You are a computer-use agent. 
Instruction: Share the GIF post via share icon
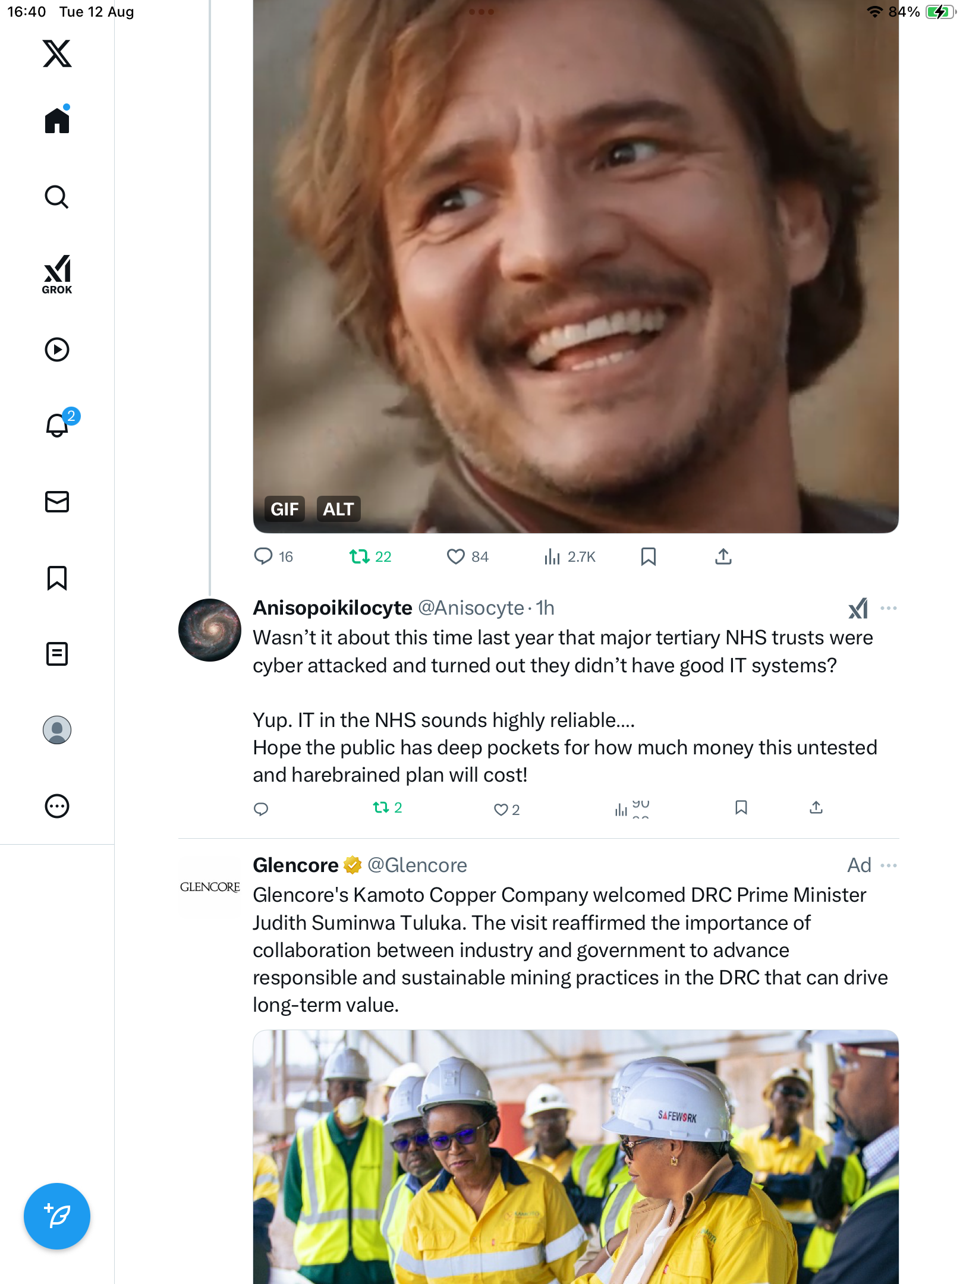723,557
